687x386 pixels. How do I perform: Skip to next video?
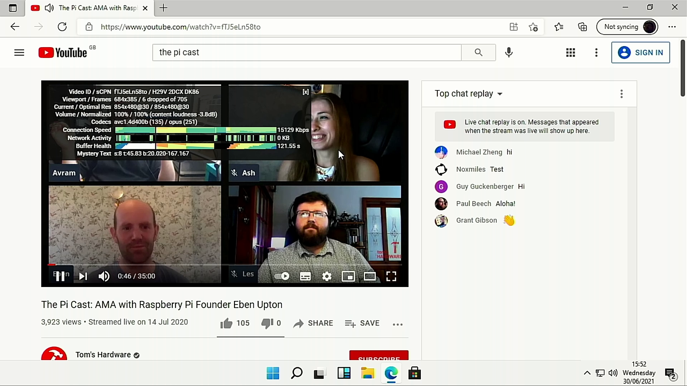[83, 276]
